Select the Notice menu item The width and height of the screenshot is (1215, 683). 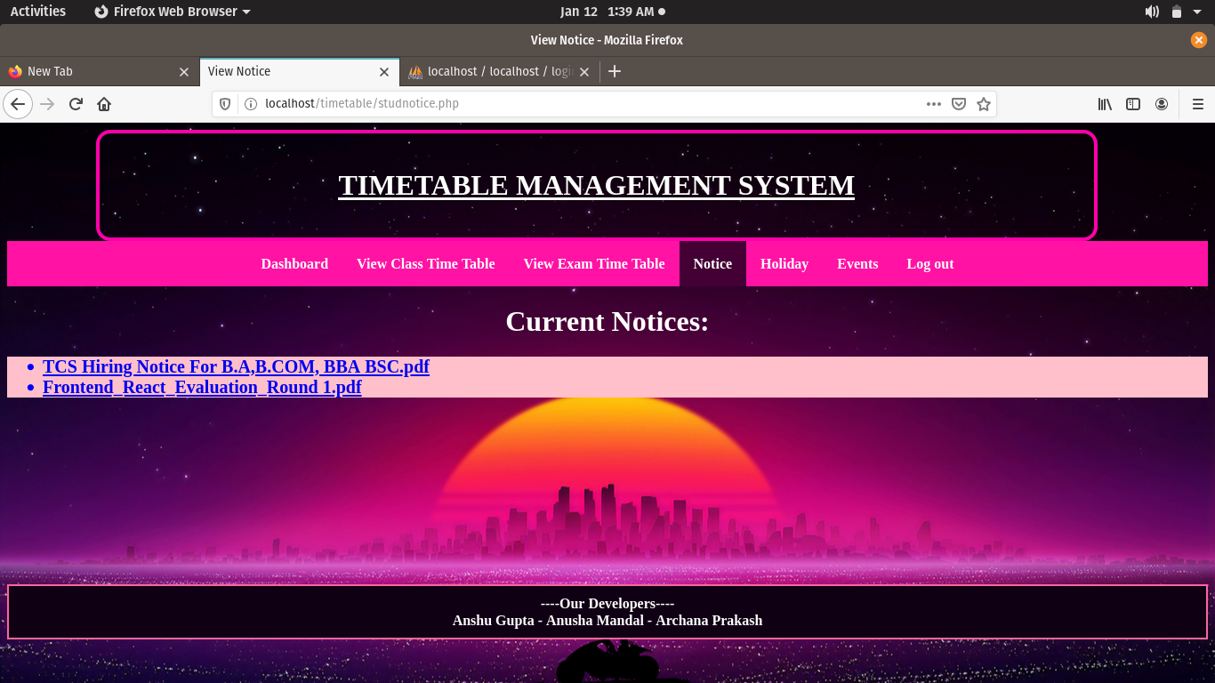pos(712,264)
